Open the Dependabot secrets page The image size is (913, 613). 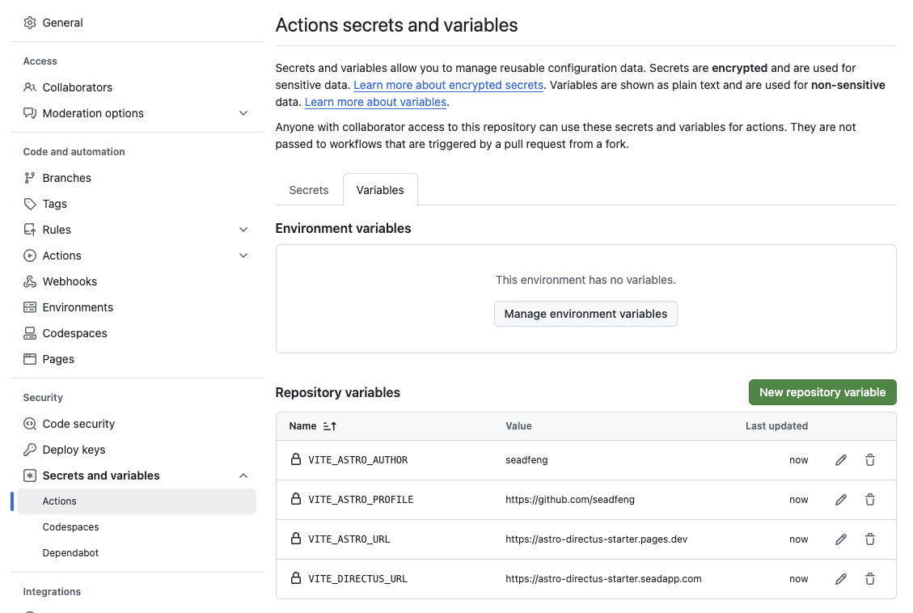(x=70, y=553)
